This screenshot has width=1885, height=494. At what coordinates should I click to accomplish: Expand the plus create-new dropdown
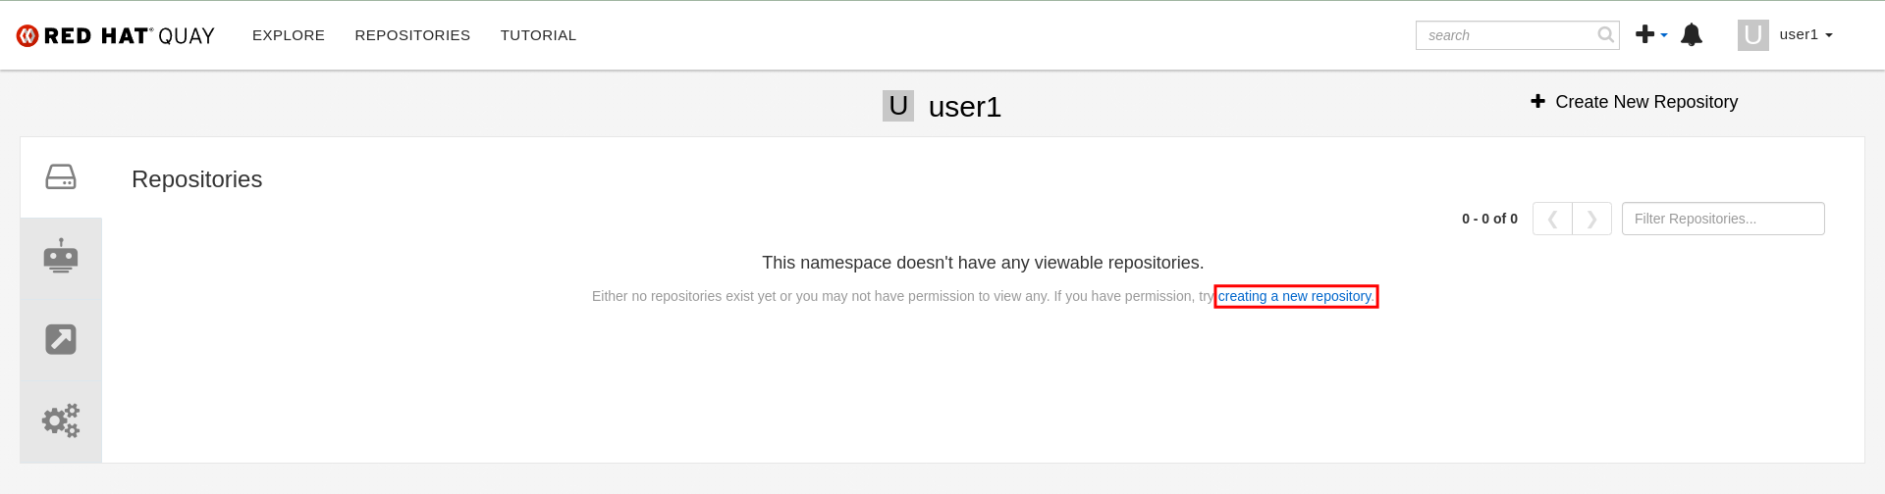[x=1651, y=35]
